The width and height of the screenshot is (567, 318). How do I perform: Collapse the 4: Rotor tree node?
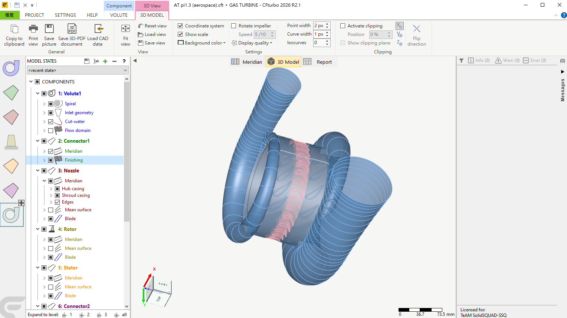point(37,229)
